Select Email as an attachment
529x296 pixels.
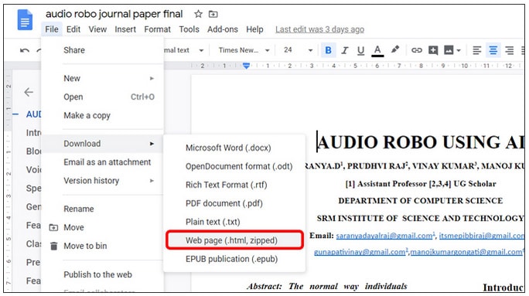[103, 162]
